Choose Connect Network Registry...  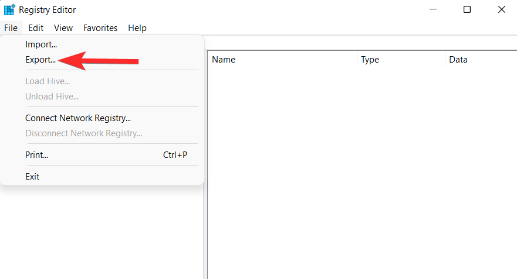tap(78, 118)
